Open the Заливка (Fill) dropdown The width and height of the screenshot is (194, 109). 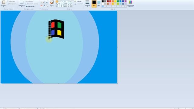79,4
